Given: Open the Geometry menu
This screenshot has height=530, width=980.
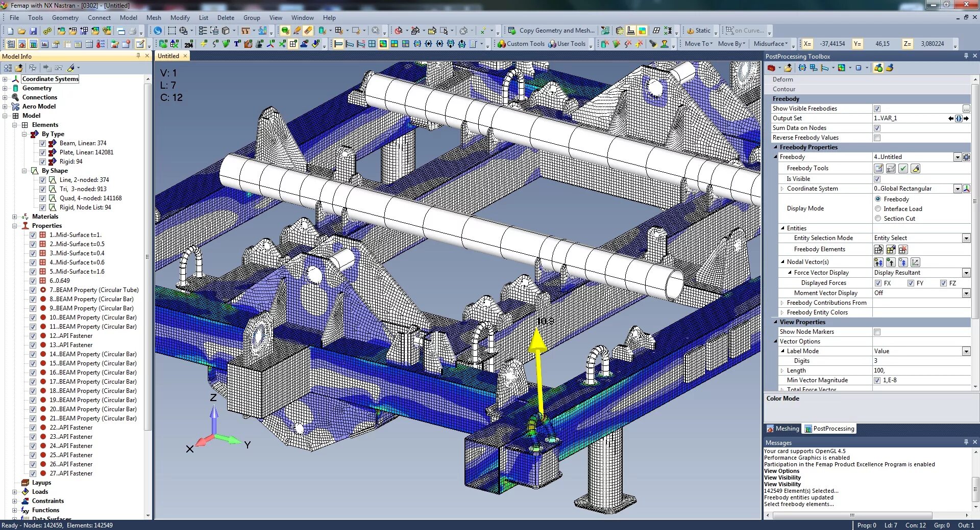Looking at the screenshot, I should 65,17.
